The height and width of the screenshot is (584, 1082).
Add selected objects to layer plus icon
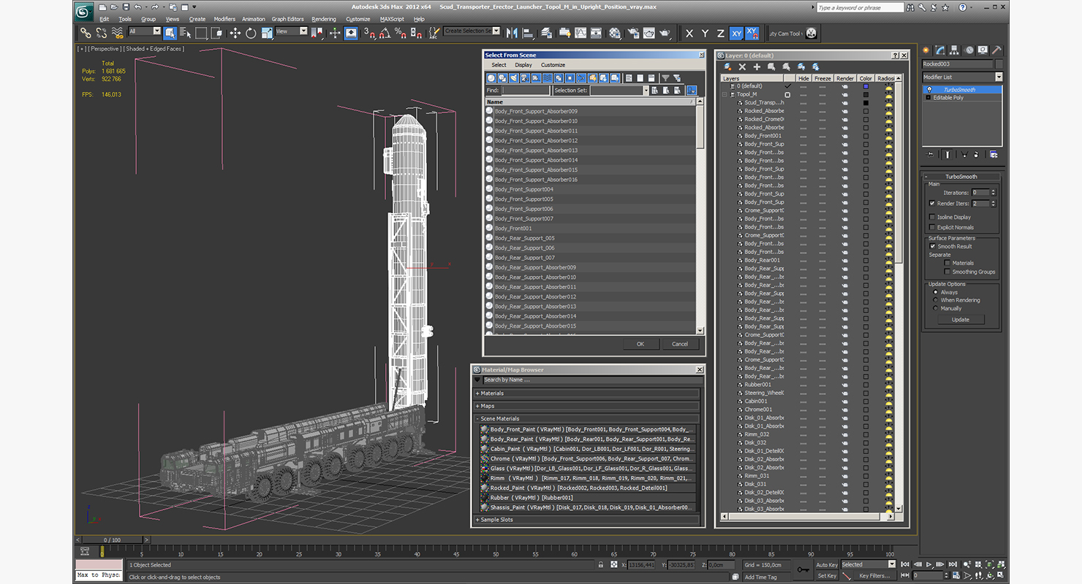[x=757, y=66]
